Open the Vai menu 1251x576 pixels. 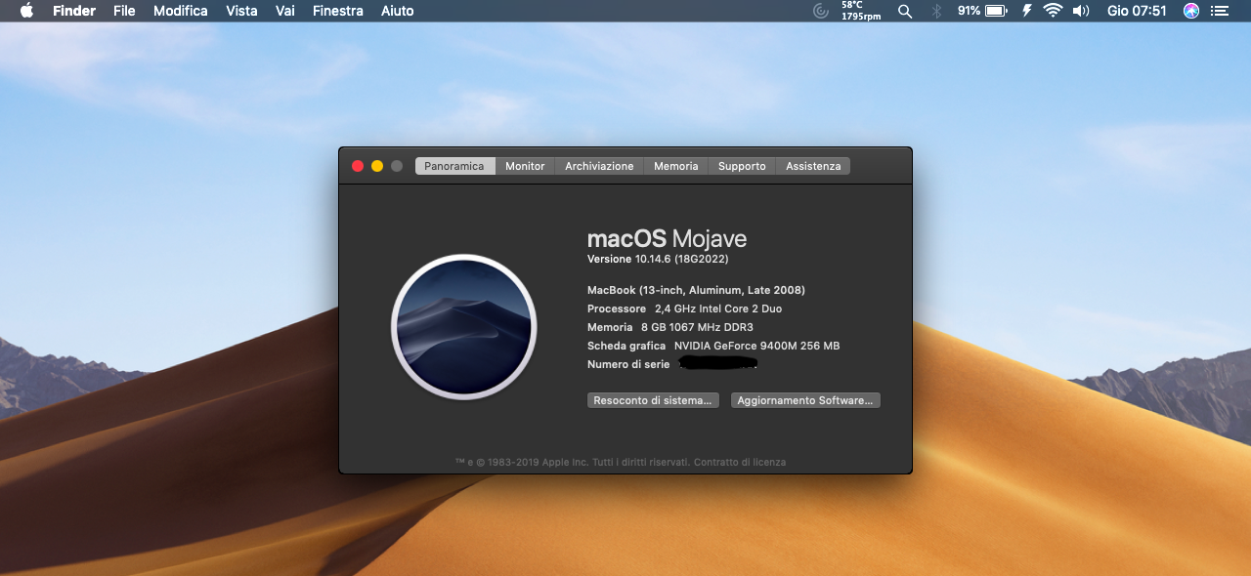pos(285,11)
